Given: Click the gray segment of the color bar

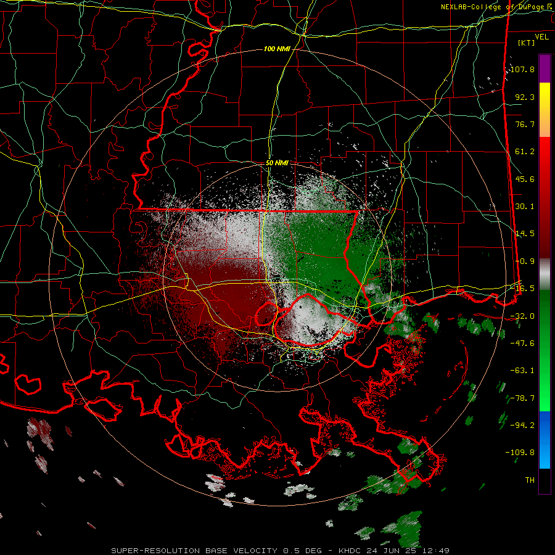Looking at the screenshot, I should [545, 274].
